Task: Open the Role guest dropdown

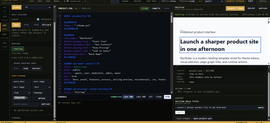Action: click(x=213, y=1)
